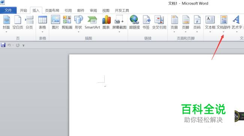The width and height of the screenshot is (244, 136).
Task: Insert a cross-reference (交叉引用)
Action: click(159, 22)
